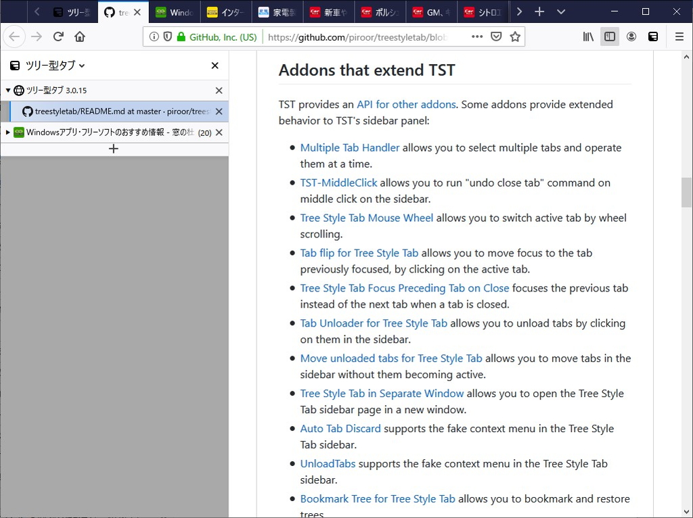693x518 pixels.
Task: Open the Multiple Tab Handler link
Action: coord(350,147)
